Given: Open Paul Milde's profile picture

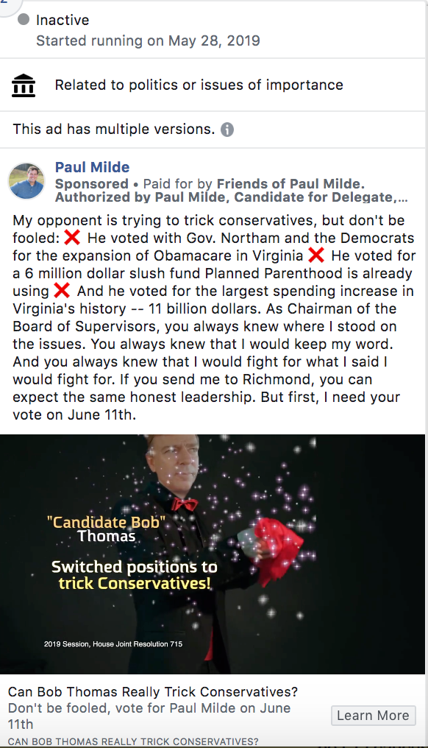Looking at the screenshot, I should pos(26,181).
